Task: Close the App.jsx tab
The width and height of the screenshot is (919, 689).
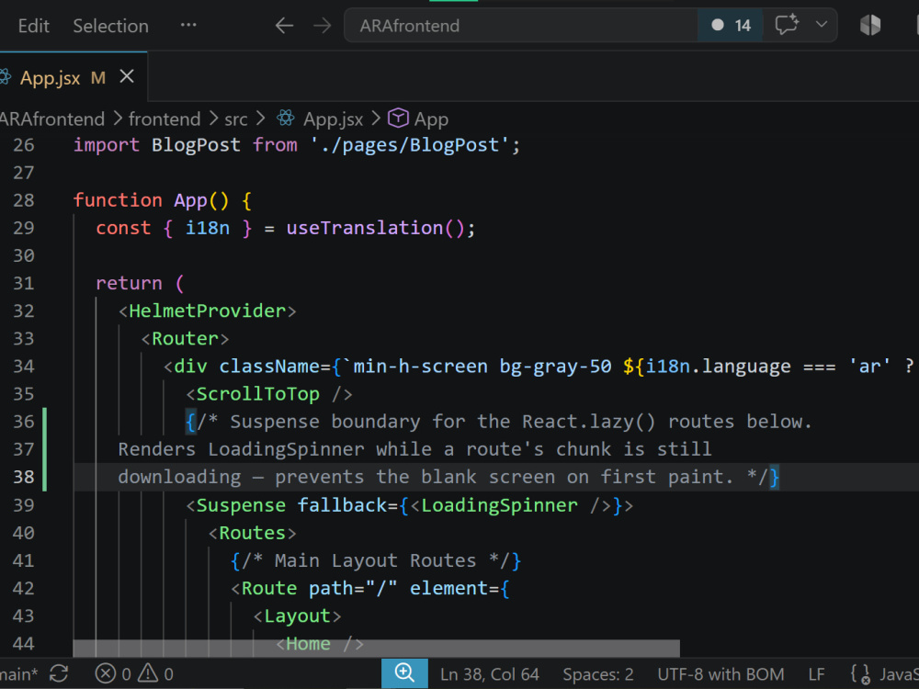Action: 127,77
